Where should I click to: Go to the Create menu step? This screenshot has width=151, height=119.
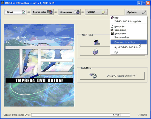pos(69,12)
